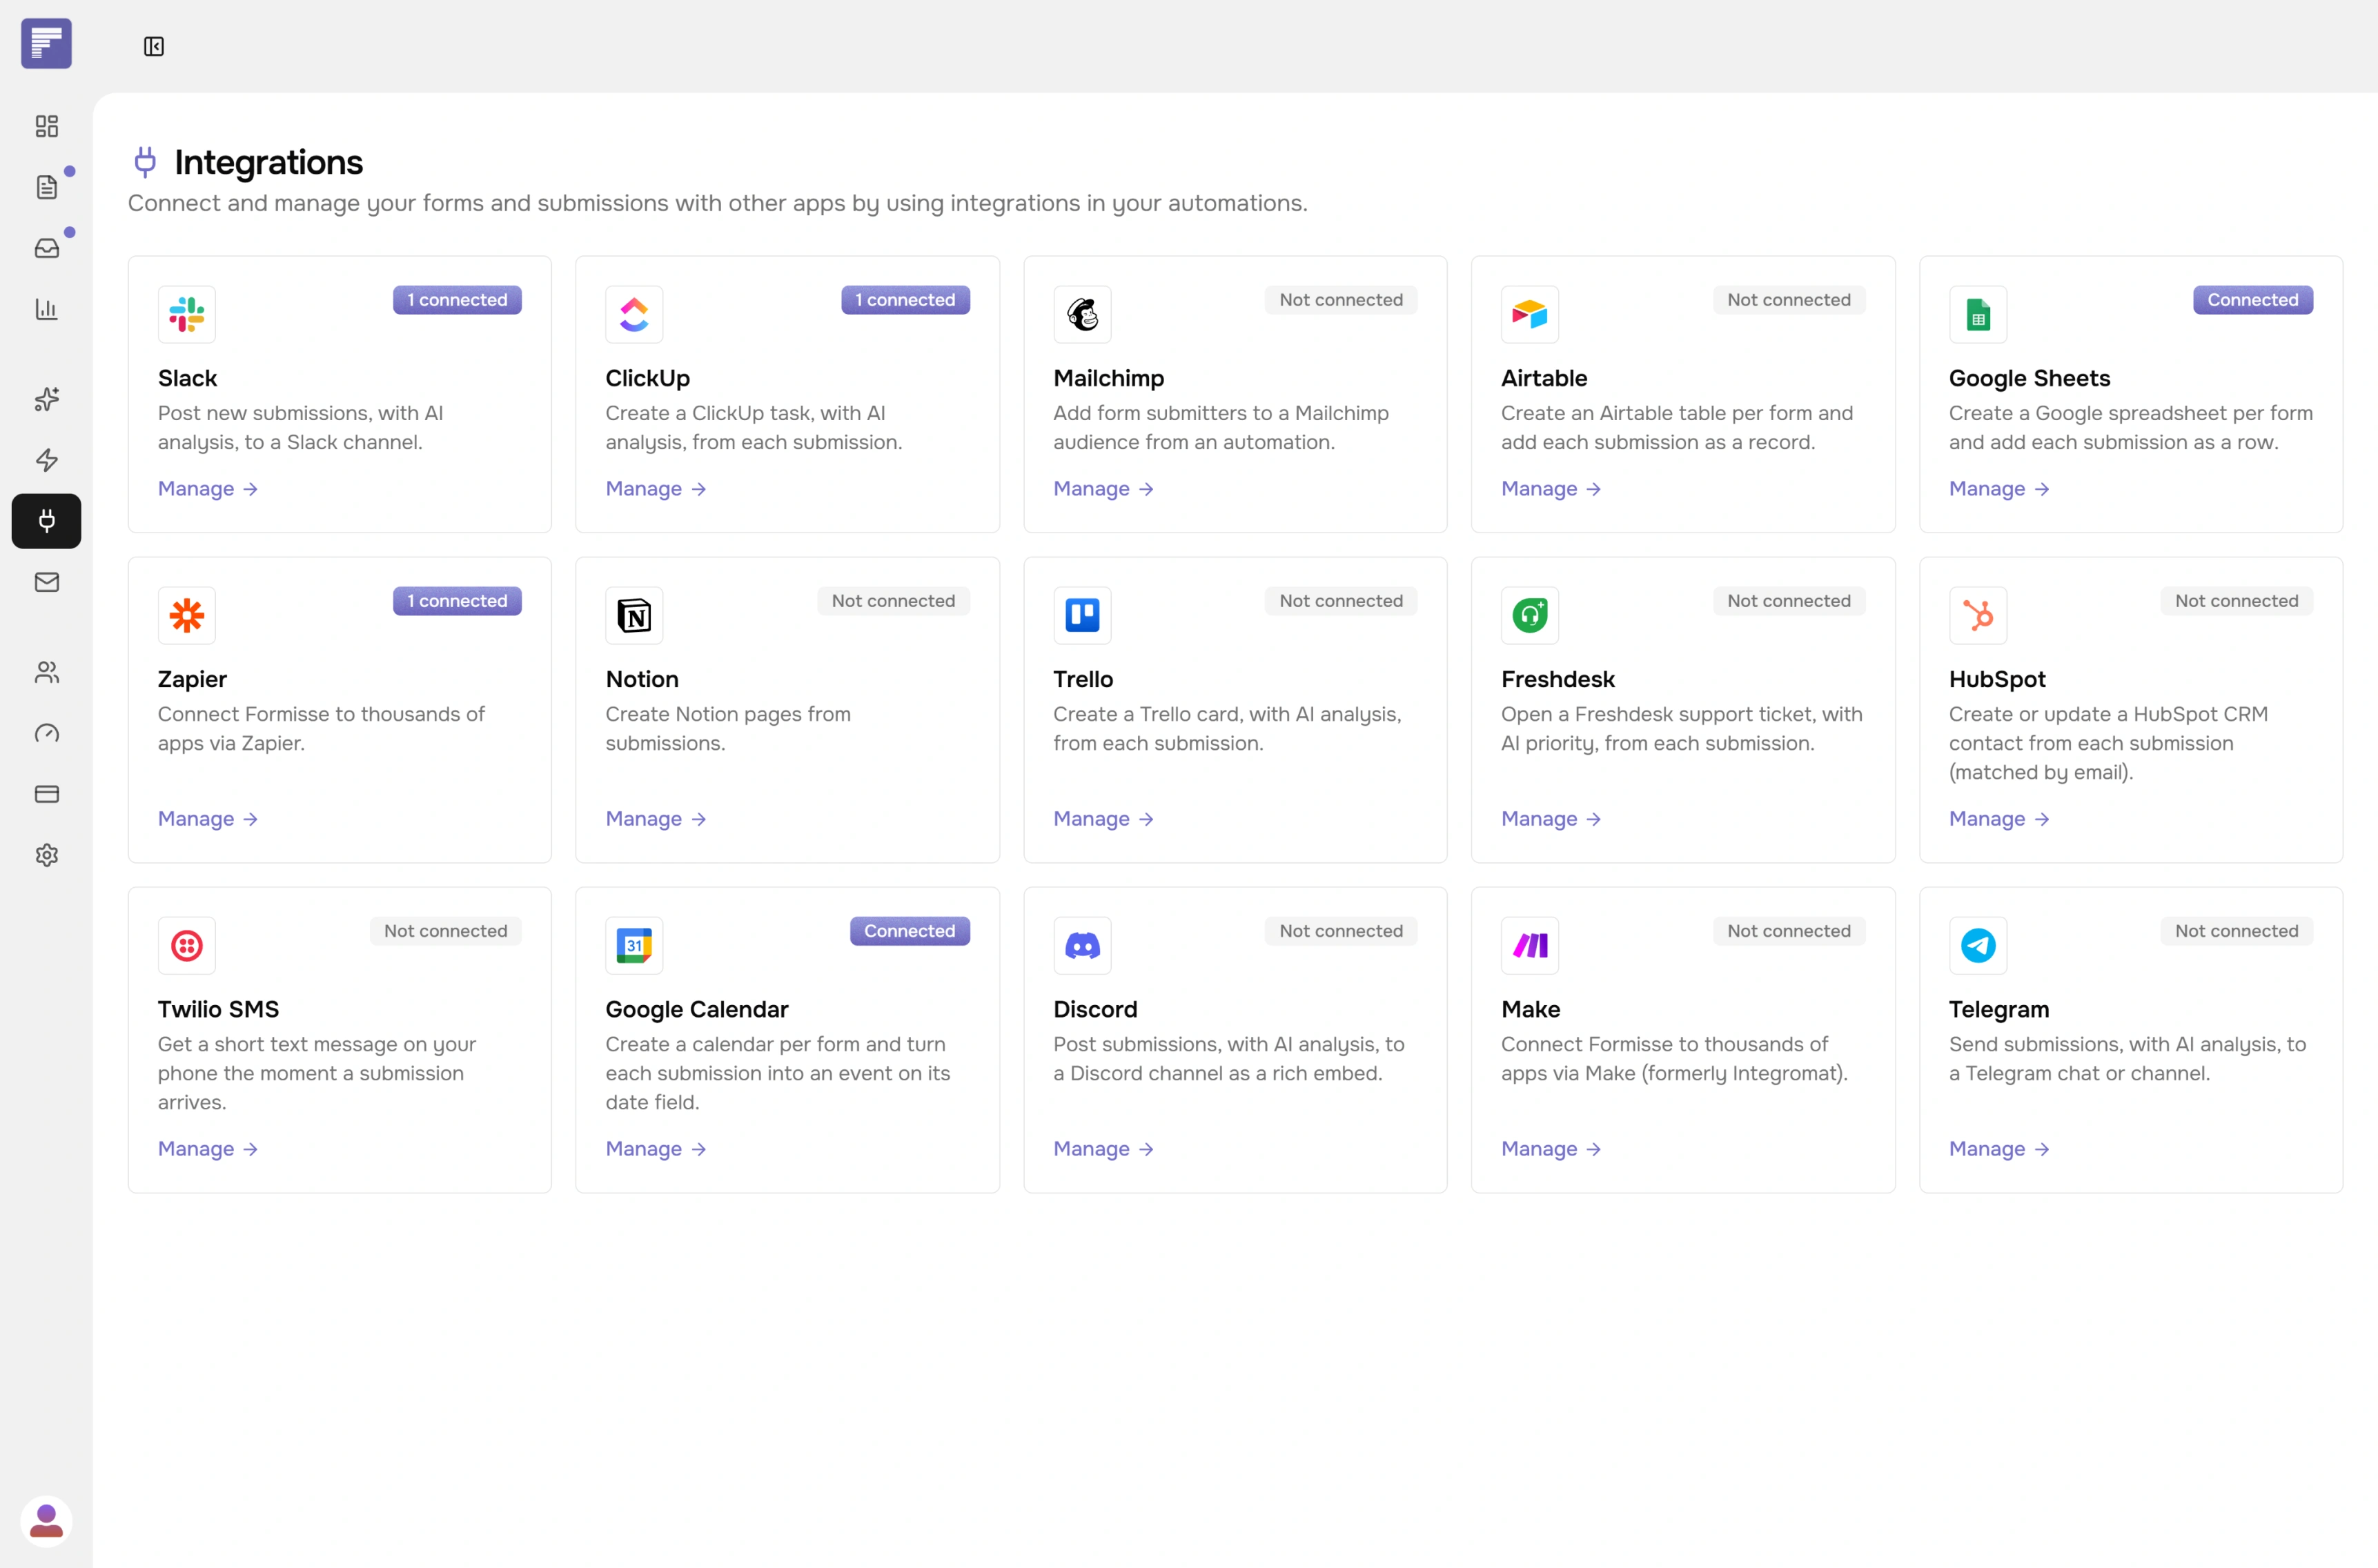
Task: Open the automations lightning bolt icon
Action: pos(46,460)
